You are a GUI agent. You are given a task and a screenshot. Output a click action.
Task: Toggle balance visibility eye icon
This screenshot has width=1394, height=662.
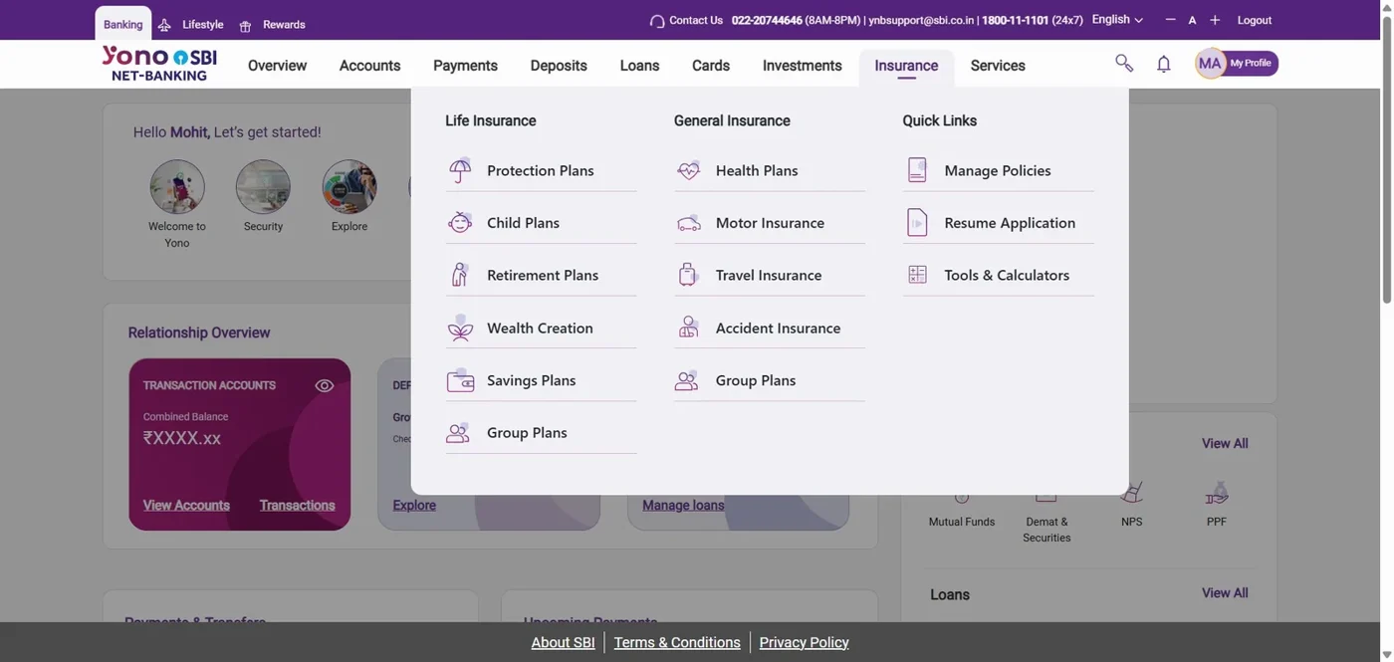(x=325, y=385)
